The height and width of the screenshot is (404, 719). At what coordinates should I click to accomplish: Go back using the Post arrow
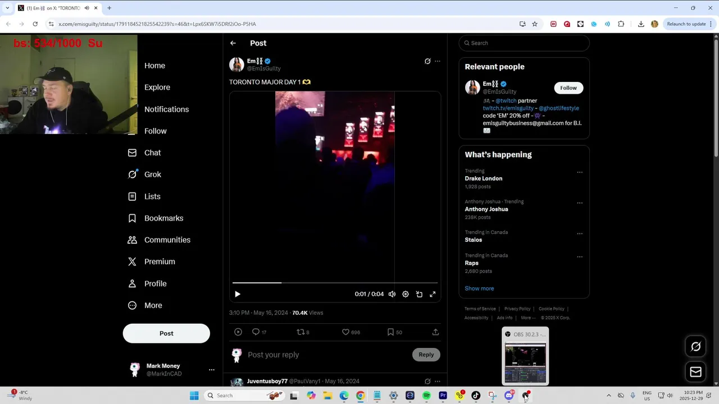233,43
